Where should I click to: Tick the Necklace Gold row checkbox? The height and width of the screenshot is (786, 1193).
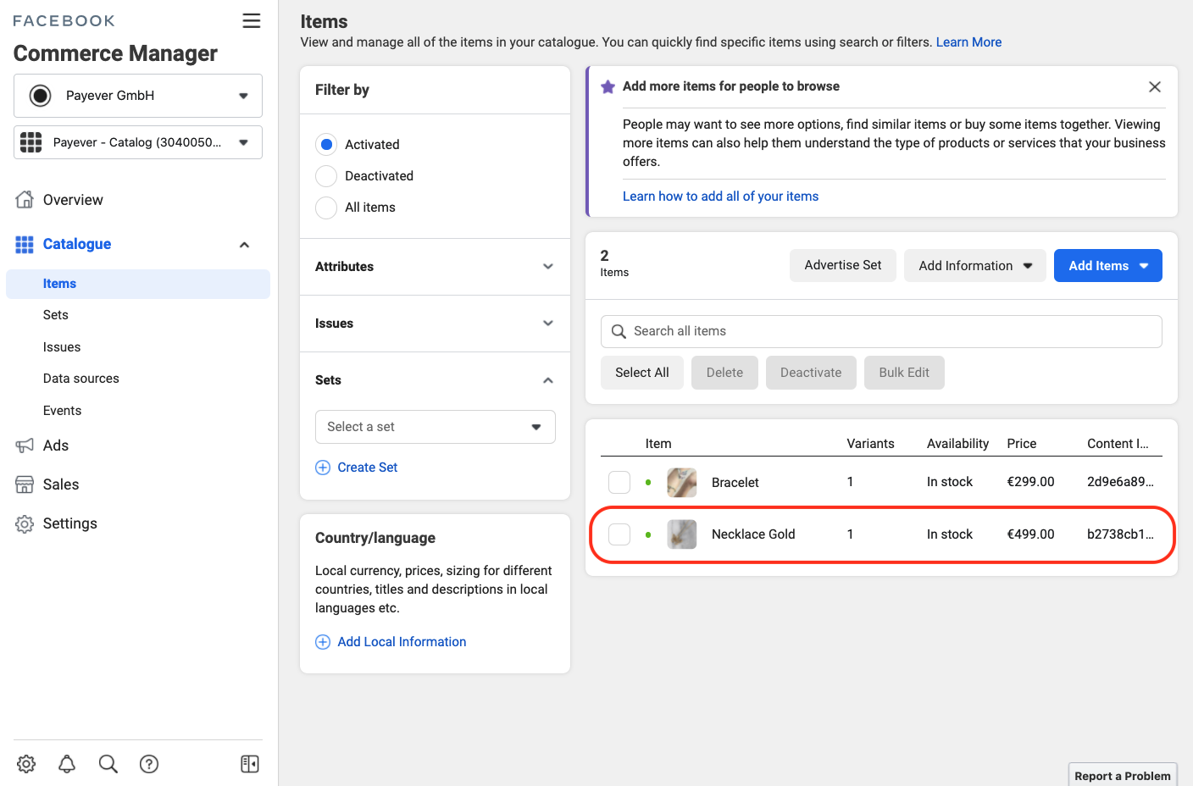click(619, 534)
